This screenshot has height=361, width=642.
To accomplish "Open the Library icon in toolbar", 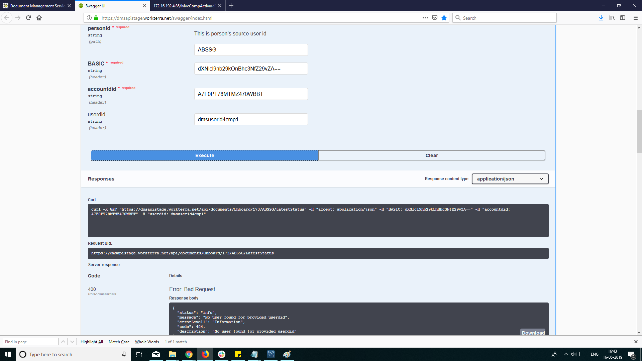I will coord(612,18).
